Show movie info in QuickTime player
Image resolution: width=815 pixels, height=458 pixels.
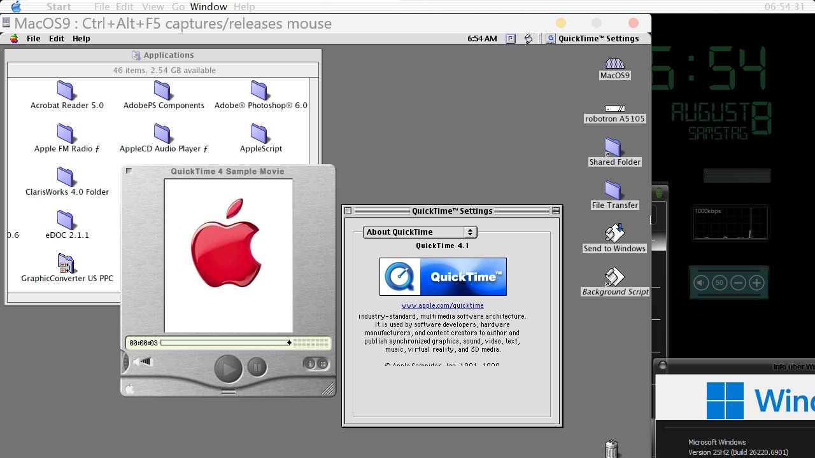pyautogui.click(x=310, y=364)
